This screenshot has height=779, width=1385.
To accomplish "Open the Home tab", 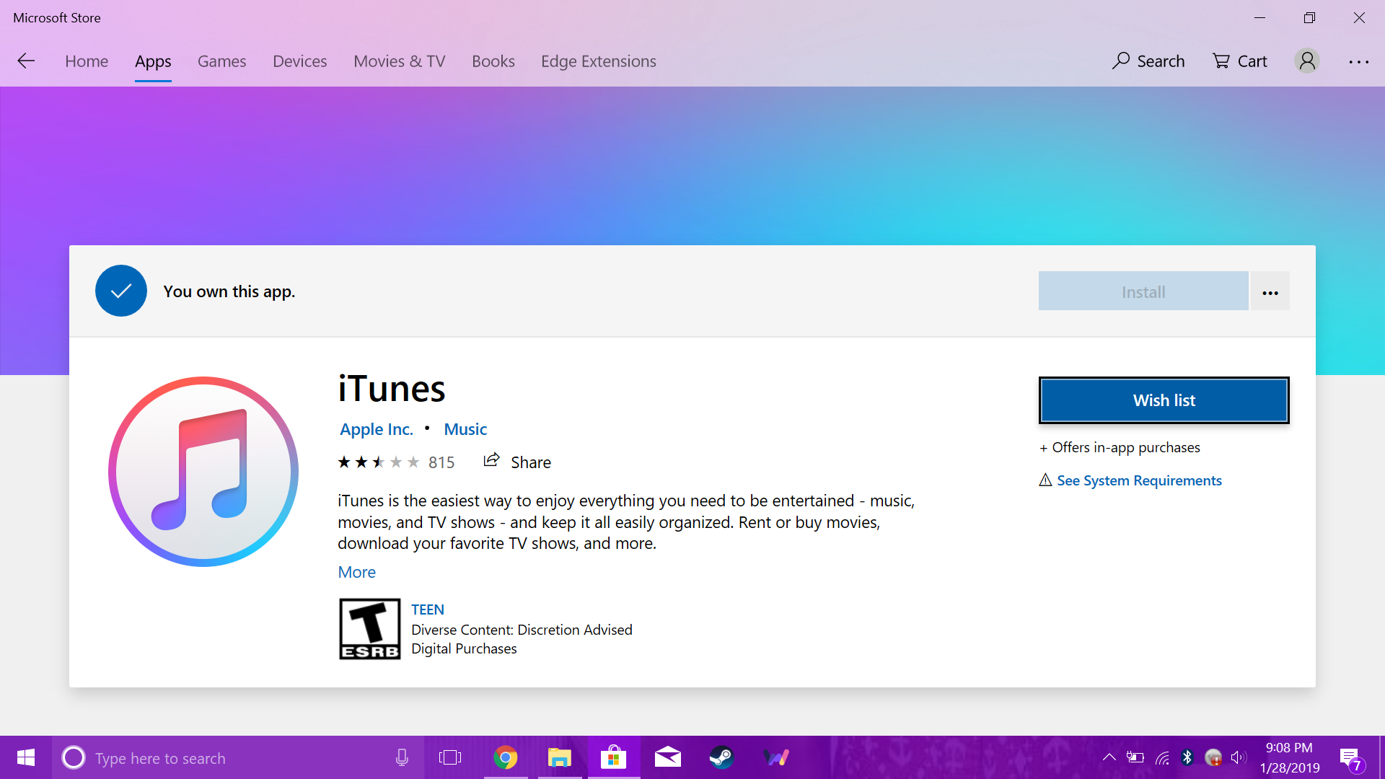I will tap(87, 61).
